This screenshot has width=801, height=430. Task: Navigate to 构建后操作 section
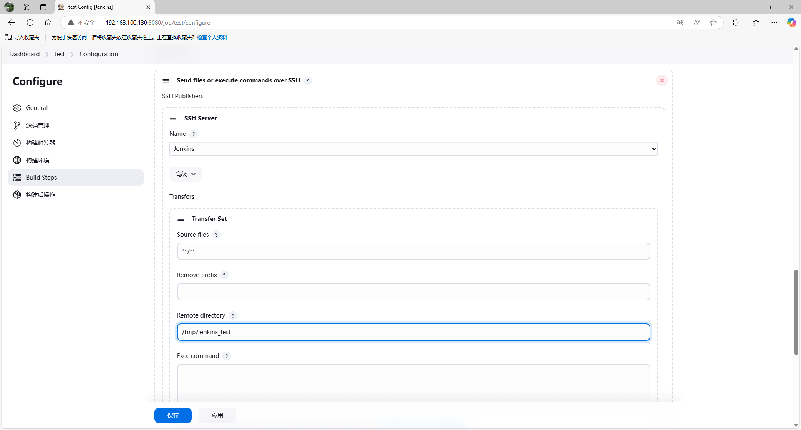coord(40,195)
